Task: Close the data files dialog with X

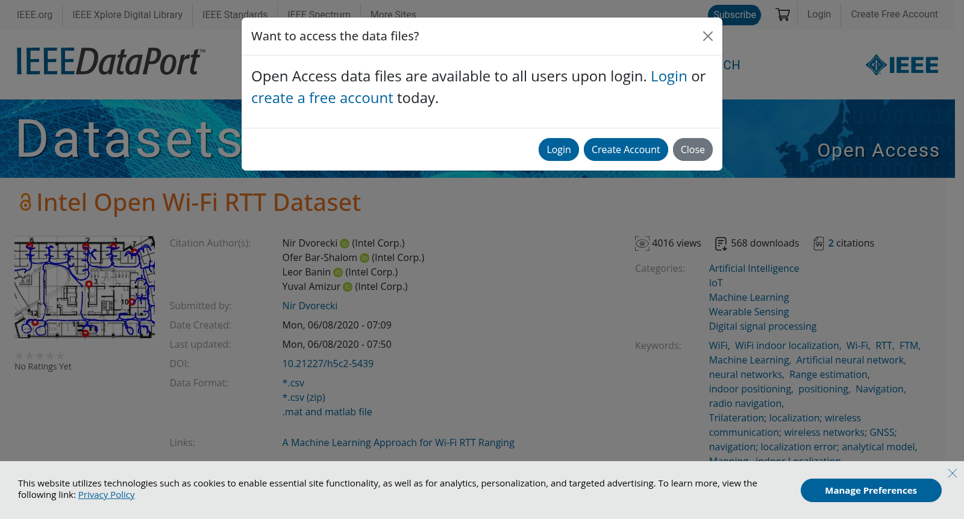Action: (x=708, y=36)
